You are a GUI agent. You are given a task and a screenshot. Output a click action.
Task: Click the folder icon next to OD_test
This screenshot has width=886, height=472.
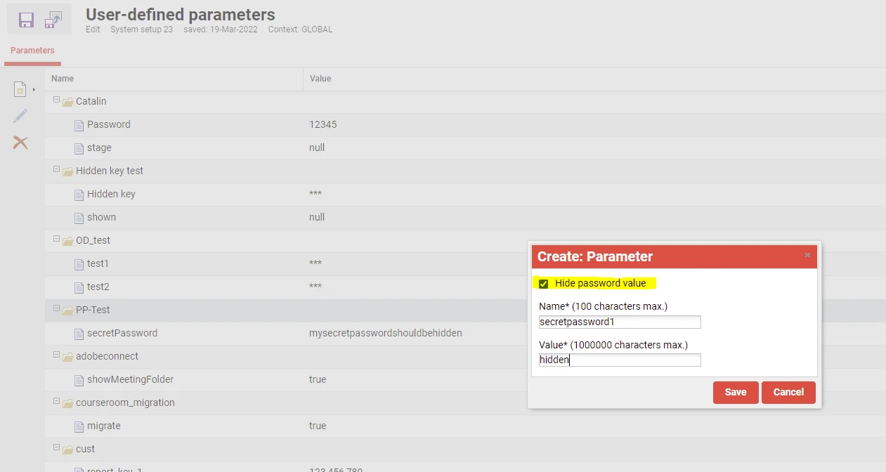pyautogui.click(x=67, y=240)
